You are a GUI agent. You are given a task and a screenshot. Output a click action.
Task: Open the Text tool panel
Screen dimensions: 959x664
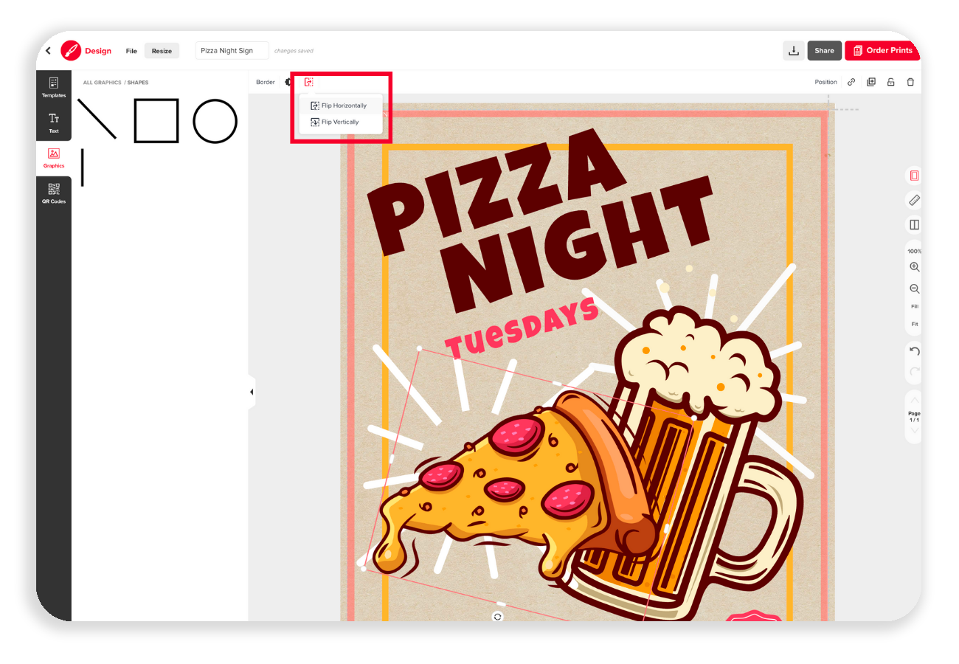(54, 122)
